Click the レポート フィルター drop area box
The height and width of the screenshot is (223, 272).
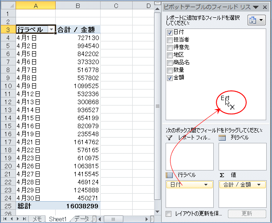(190, 157)
